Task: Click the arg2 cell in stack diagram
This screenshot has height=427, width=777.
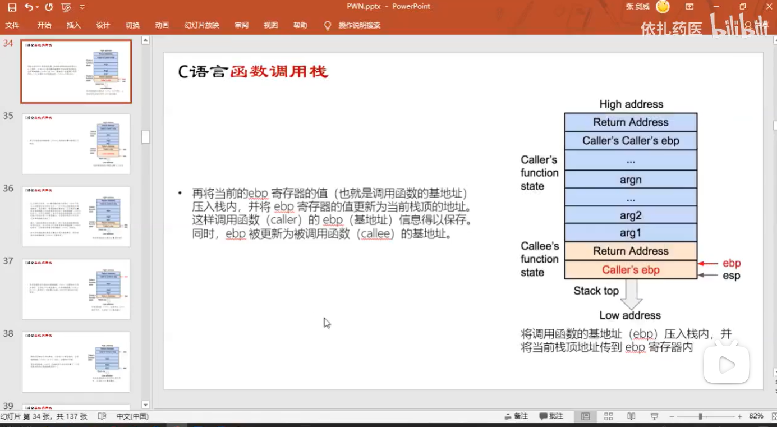Action: pyautogui.click(x=631, y=215)
